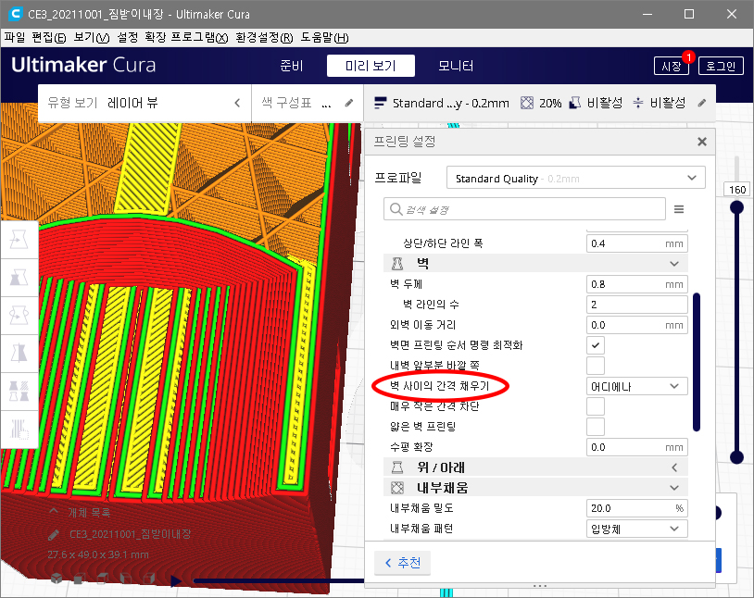Image resolution: width=754 pixels, height=598 pixels.
Task: Switch to the 준비 stage tab
Action: (292, 66)
